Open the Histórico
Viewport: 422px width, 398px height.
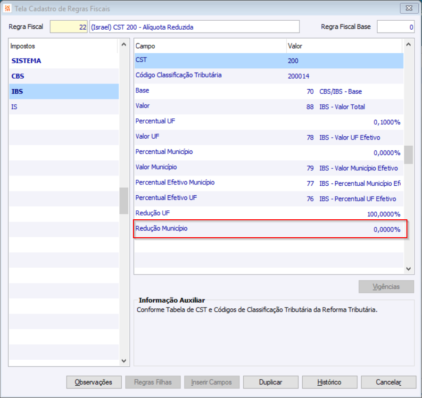(330, 382)
